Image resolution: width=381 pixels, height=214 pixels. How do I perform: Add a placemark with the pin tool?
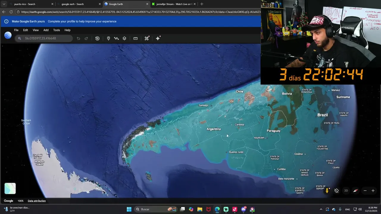[x=108, y=38]
